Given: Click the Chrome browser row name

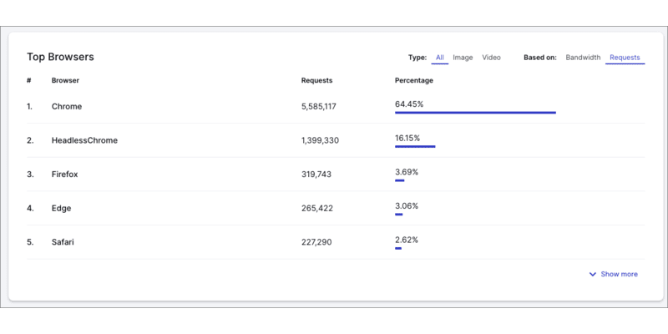Looking at the screenshot, I should (x=67, y=107).
